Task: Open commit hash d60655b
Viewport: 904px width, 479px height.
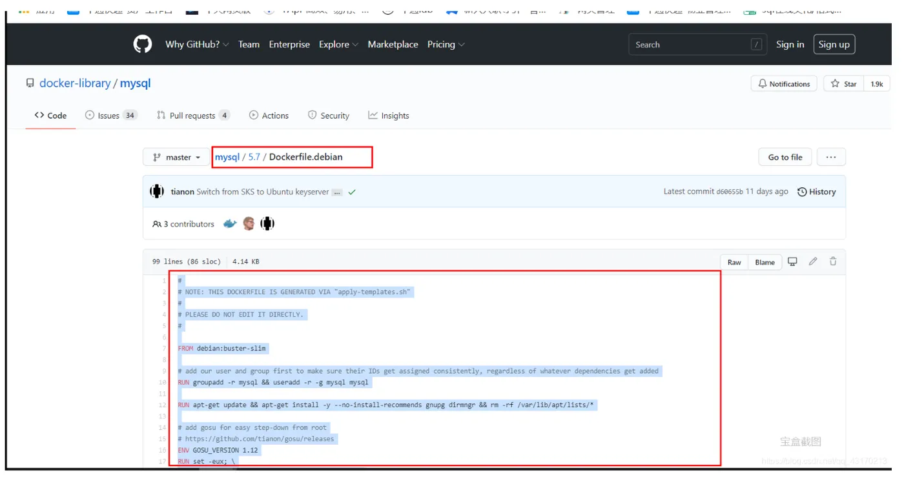Action: click(730, 192)
